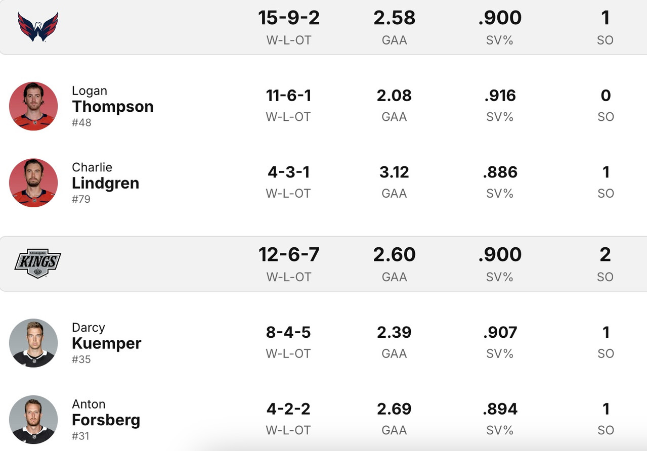647x451 pixels.
Task: Select Thompson's 2.08 GAA stat
Action: pyautogui.click(x=394, y=96)
